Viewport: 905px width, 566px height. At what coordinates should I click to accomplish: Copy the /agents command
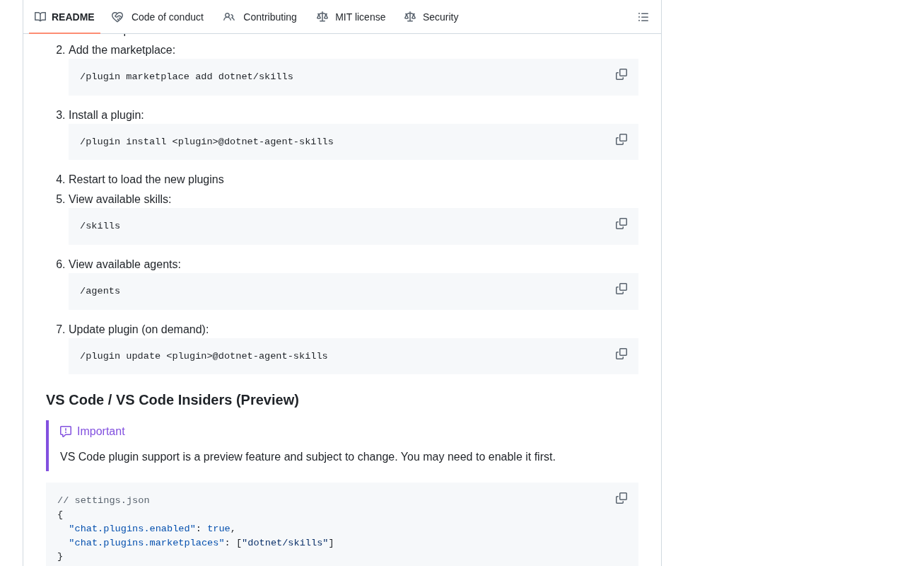point(621,289)
